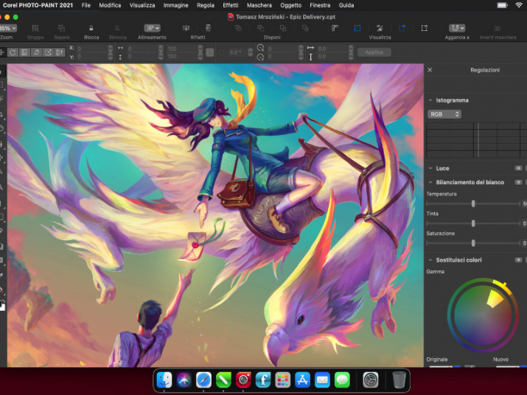Click the Sblocca unlock icon

(117, 28)
